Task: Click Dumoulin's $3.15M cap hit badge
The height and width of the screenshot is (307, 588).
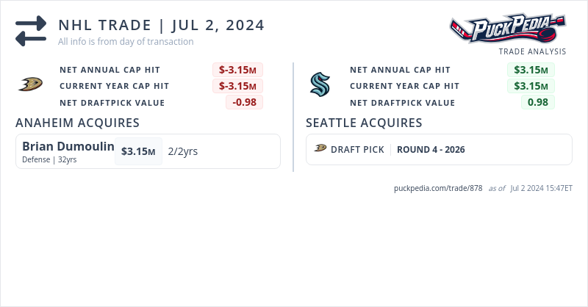Action: point(138,151)
